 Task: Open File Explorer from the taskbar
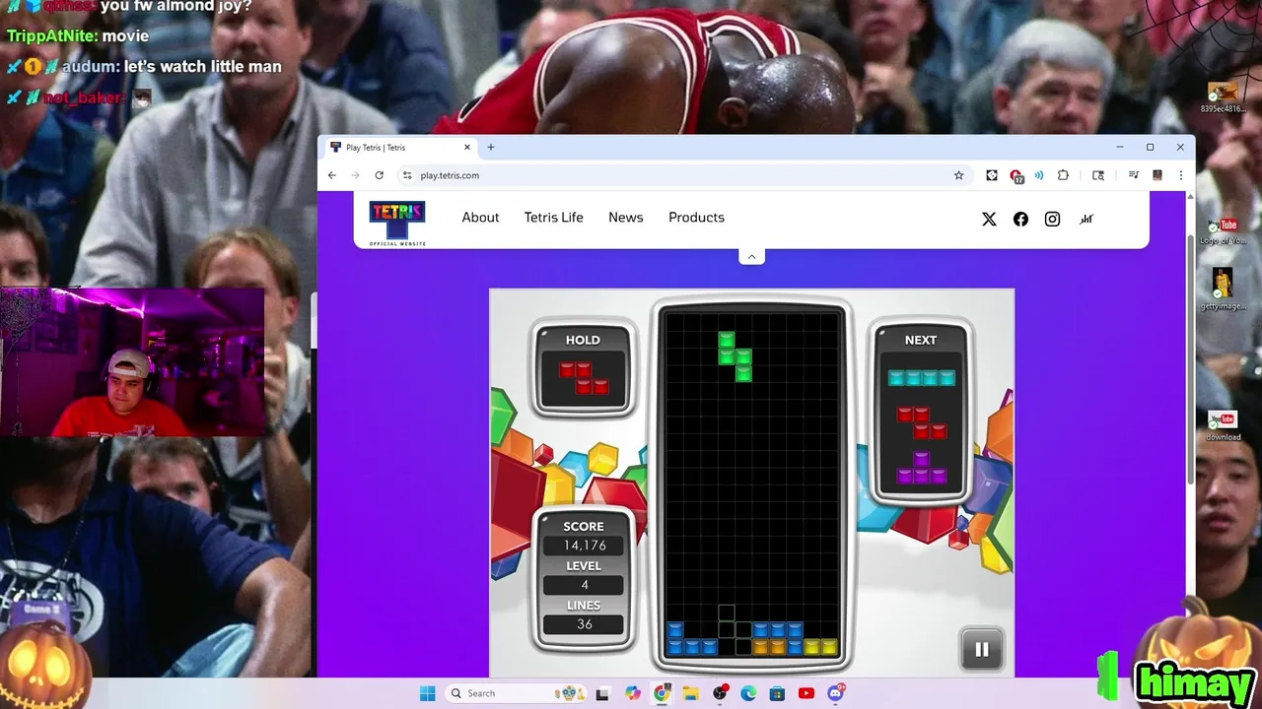tap(690, 693)
